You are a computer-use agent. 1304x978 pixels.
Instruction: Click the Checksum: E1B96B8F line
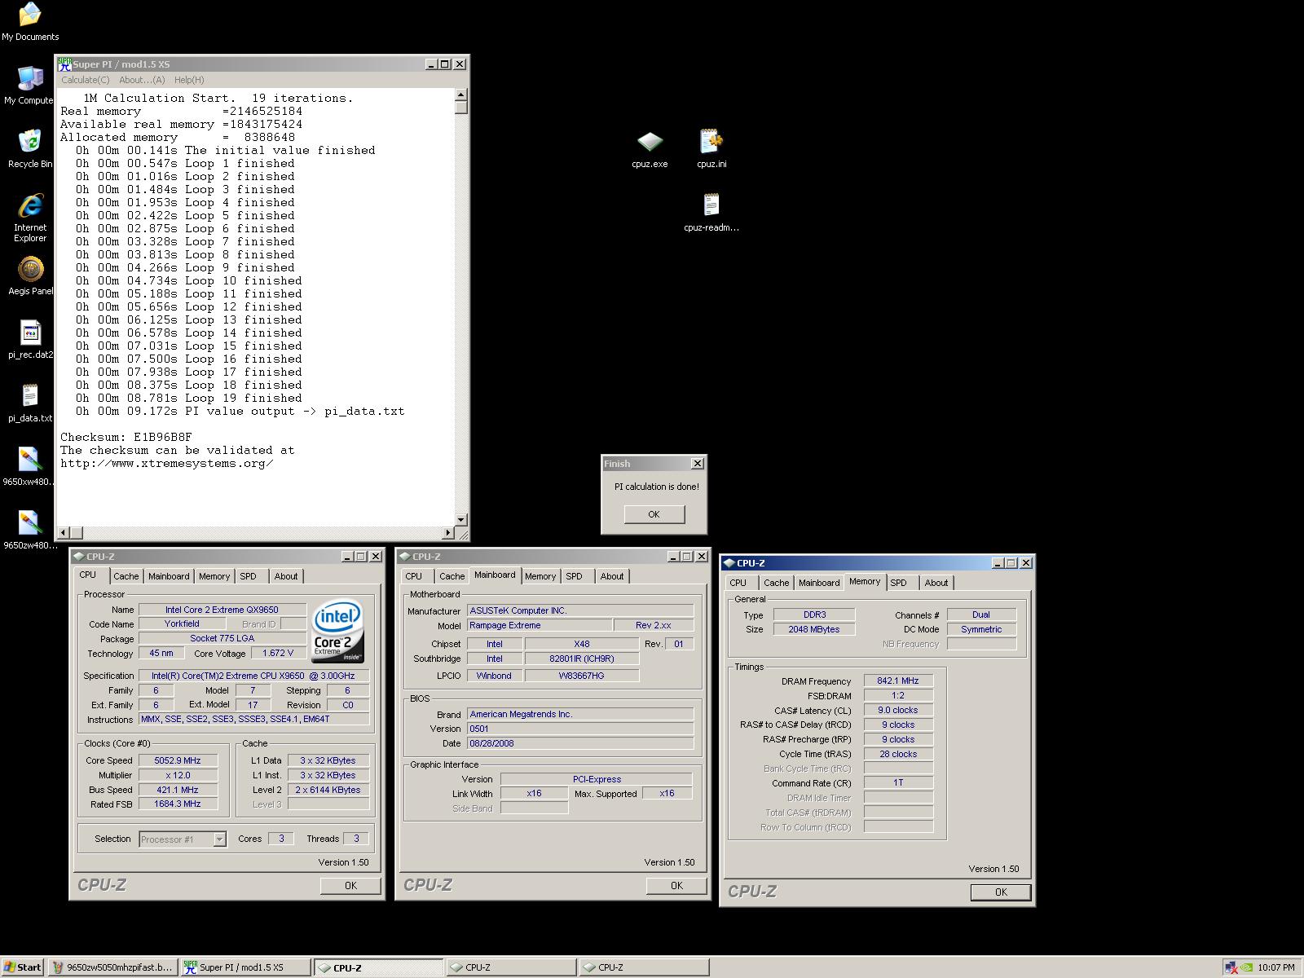(x=126, y=437)
